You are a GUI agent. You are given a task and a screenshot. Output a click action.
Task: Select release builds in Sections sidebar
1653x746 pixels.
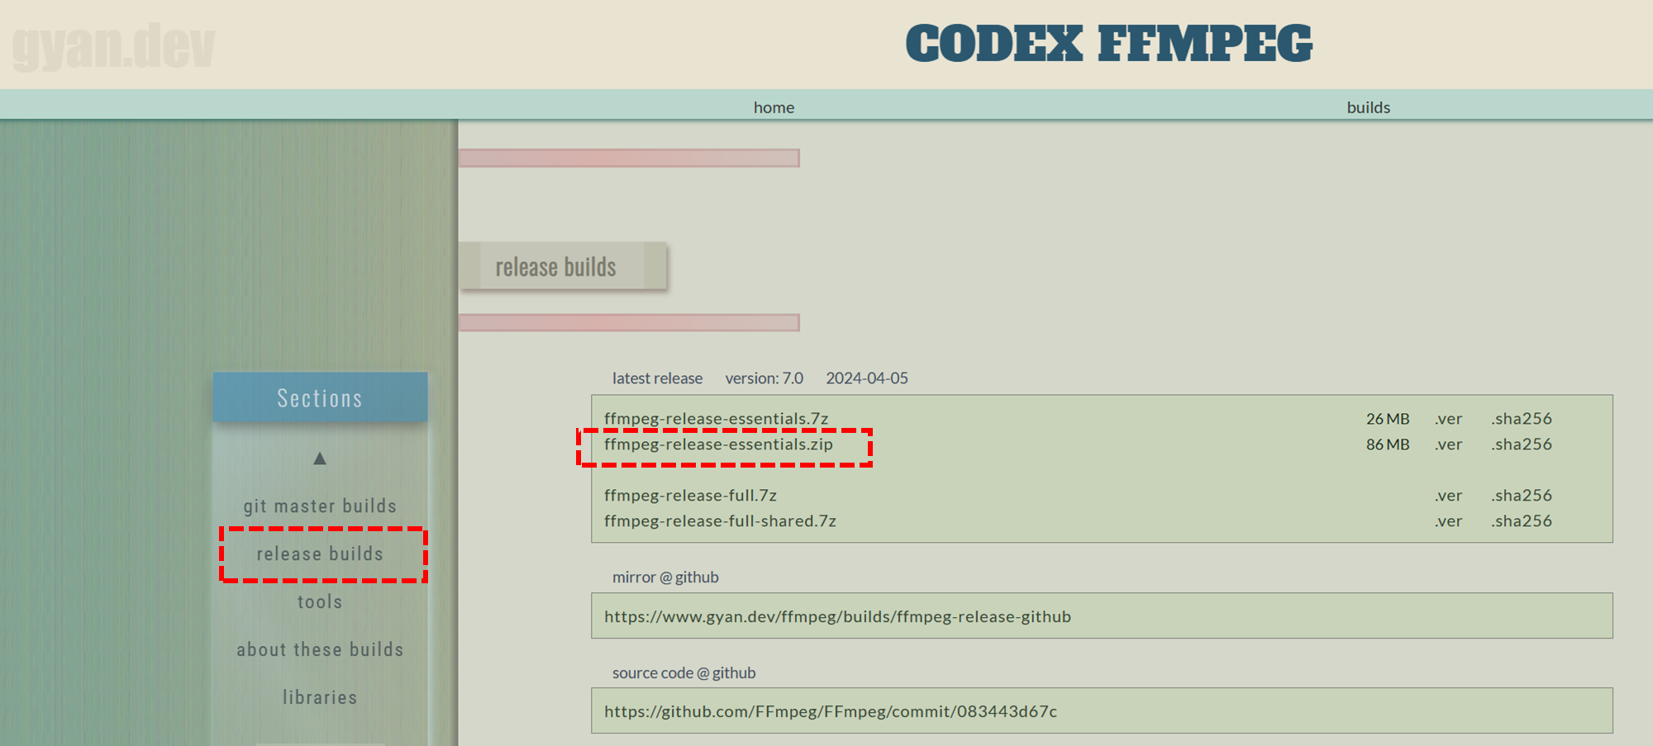(x=320, y=554)
